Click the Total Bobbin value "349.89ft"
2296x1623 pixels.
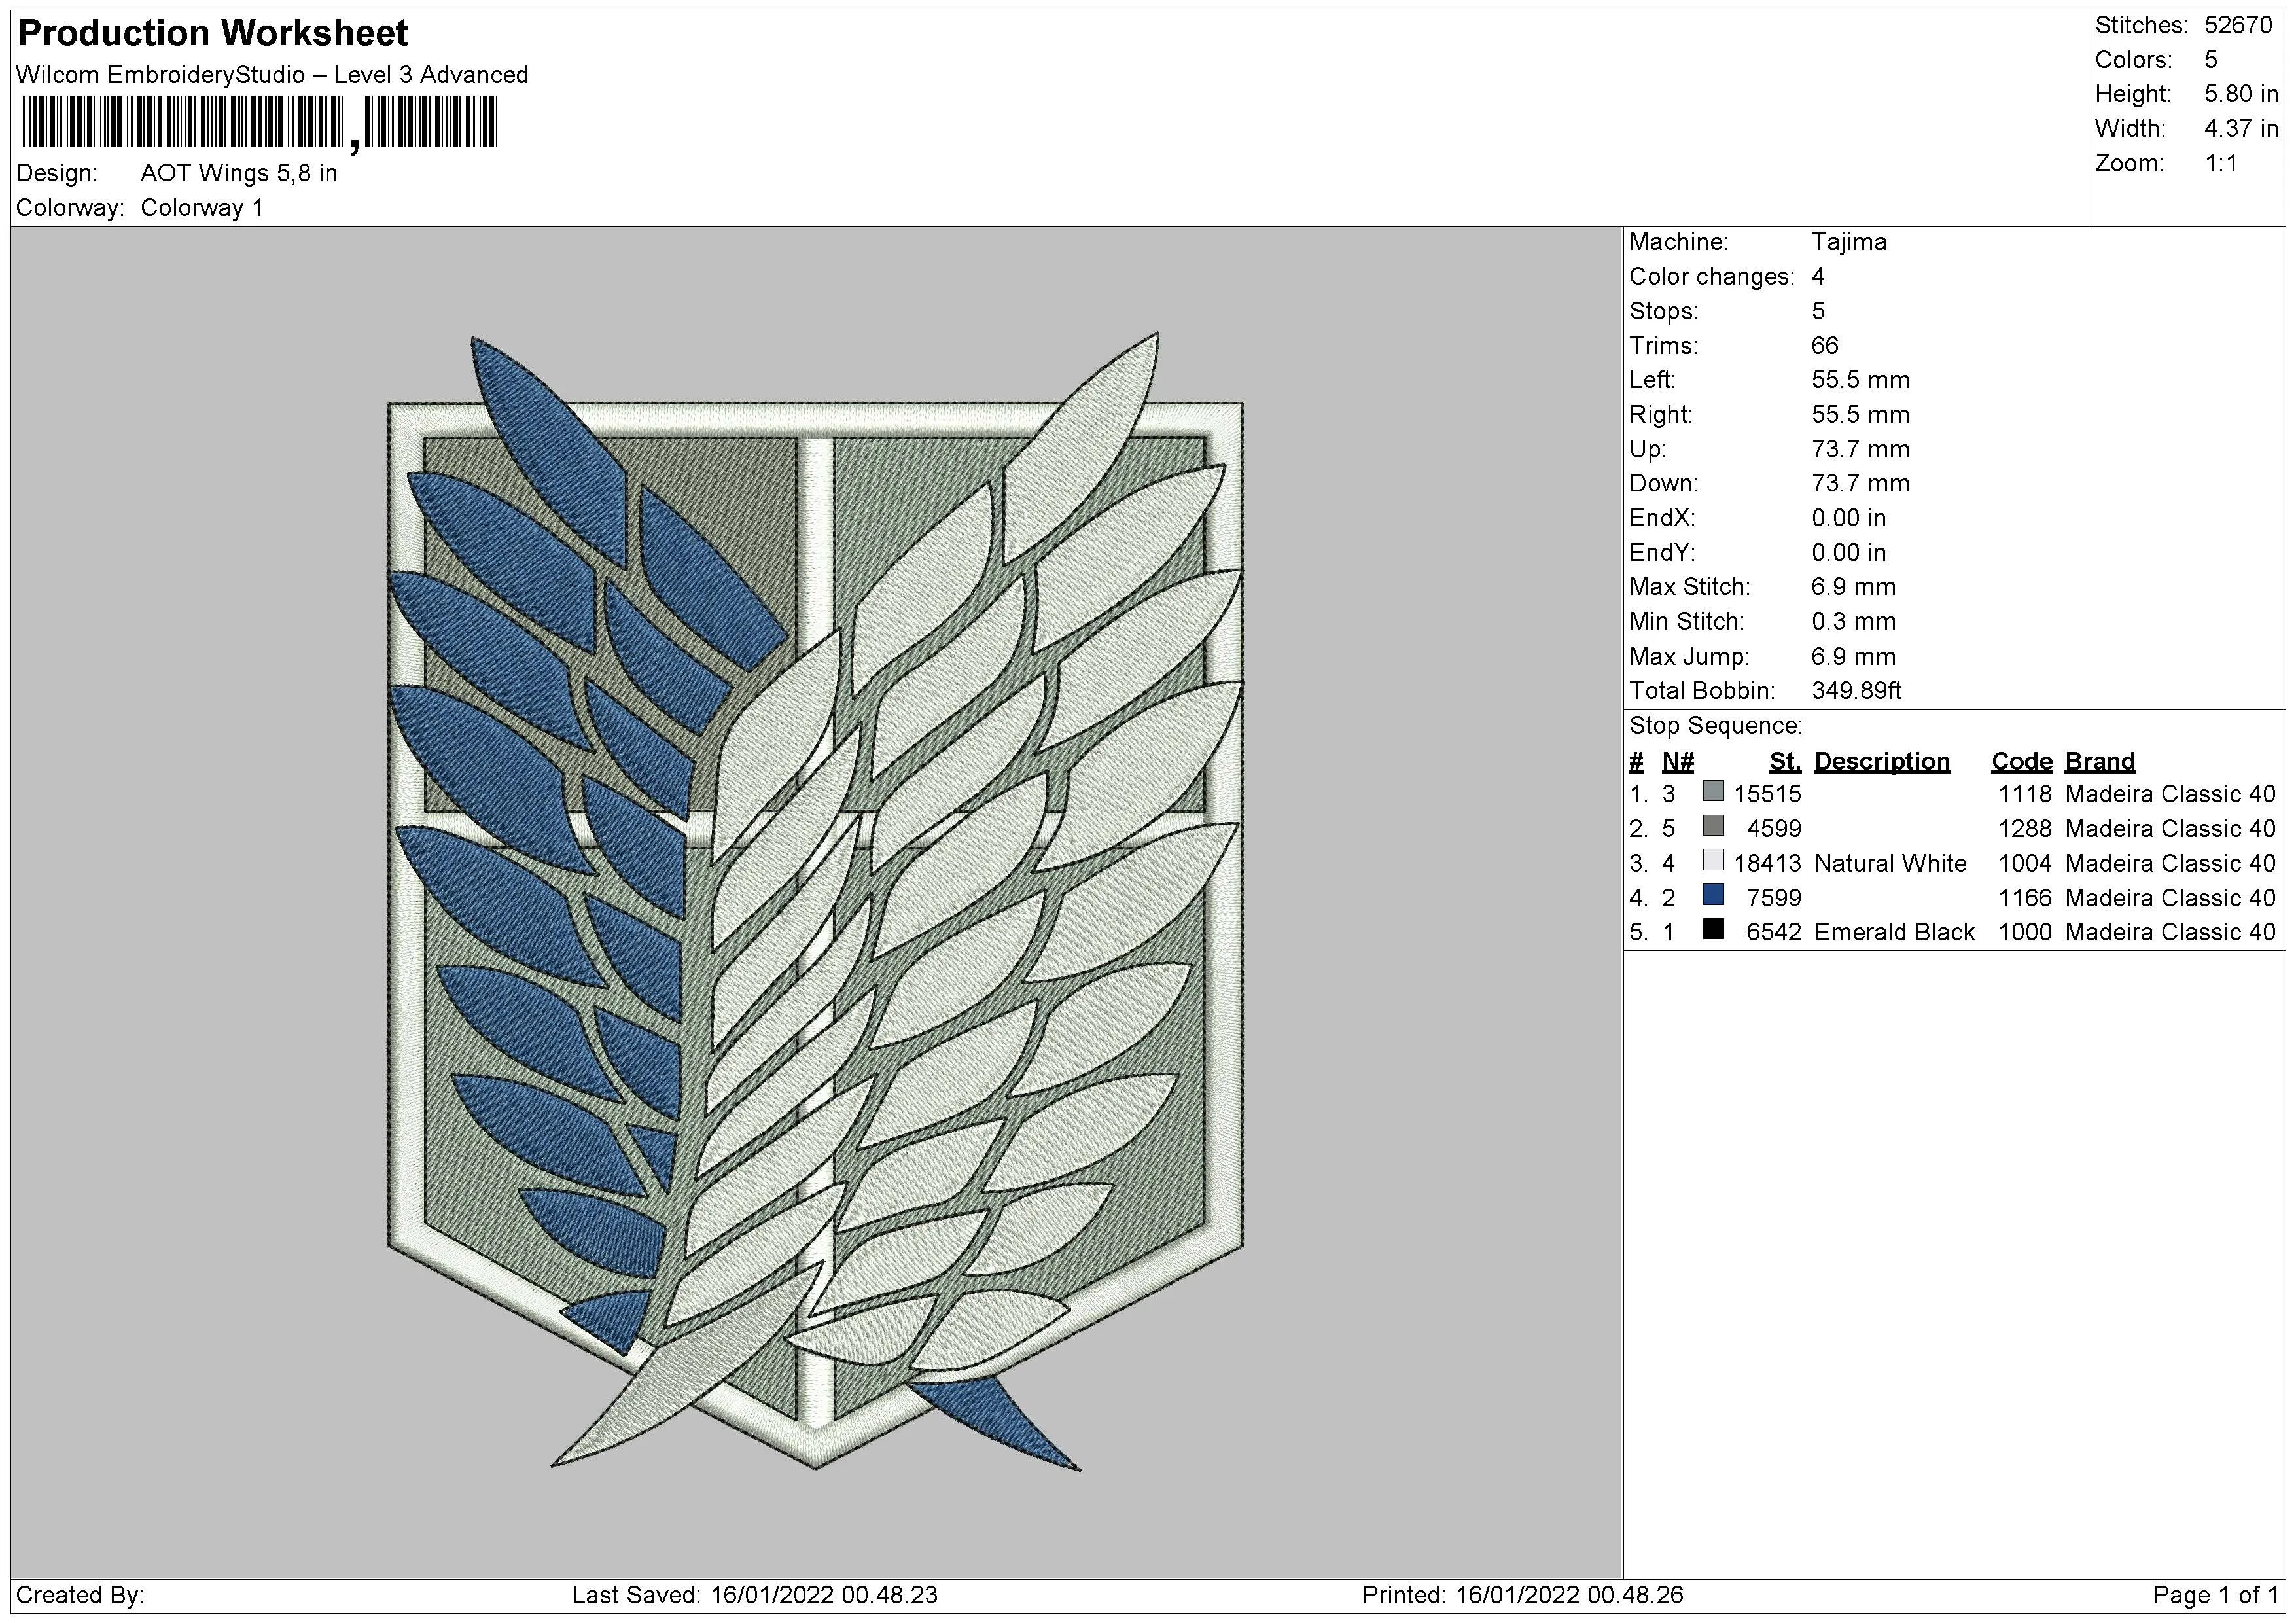tap(1856, 691)
